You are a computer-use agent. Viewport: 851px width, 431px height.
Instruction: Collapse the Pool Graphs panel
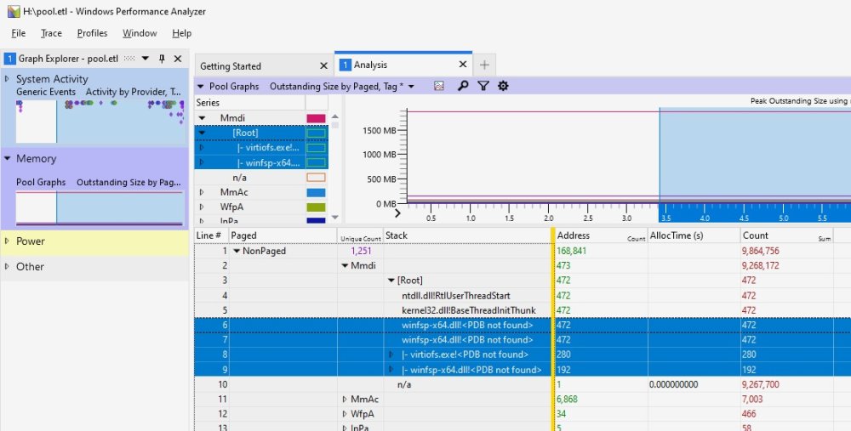coord(201,86)
